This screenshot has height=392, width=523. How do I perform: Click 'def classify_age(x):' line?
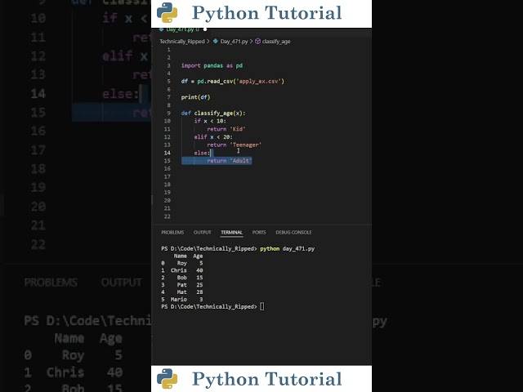tap(213, 114)
